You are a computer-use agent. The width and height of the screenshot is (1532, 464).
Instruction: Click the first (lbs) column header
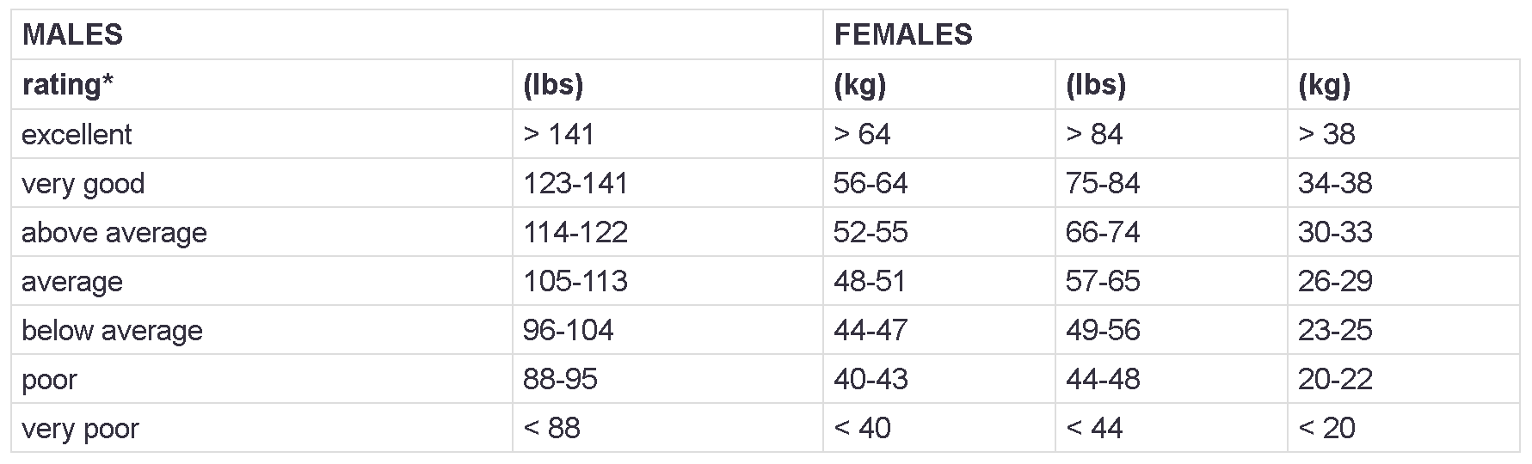point(668,84)
